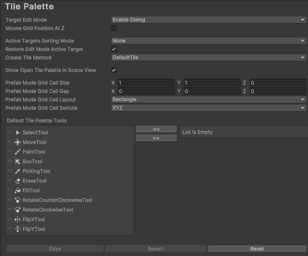The height and width of the screenshot is (256, 308).
Task: Open Active Targets Sorting Mode dropdown
Action: (208, 41)
